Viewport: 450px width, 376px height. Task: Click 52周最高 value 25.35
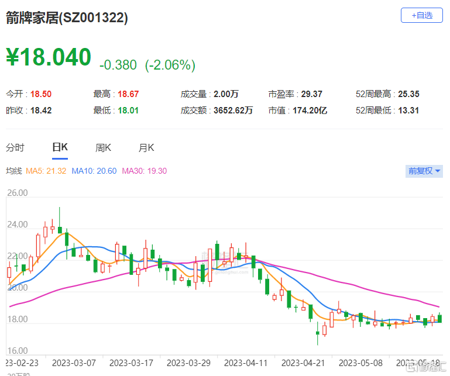(408, 94)
